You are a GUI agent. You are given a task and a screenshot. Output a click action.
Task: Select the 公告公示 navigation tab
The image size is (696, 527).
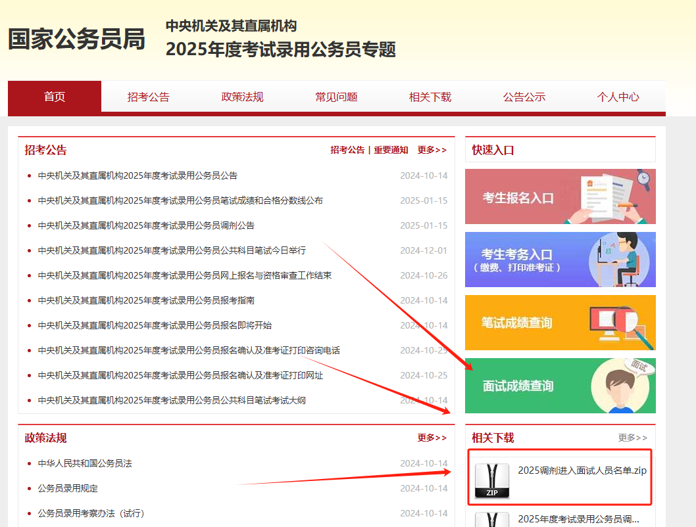pyautogui.click(x=524, y=97)
